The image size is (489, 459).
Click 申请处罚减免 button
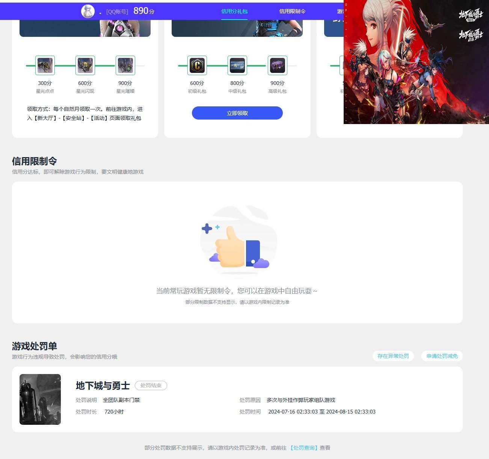[x=442, y=356]
